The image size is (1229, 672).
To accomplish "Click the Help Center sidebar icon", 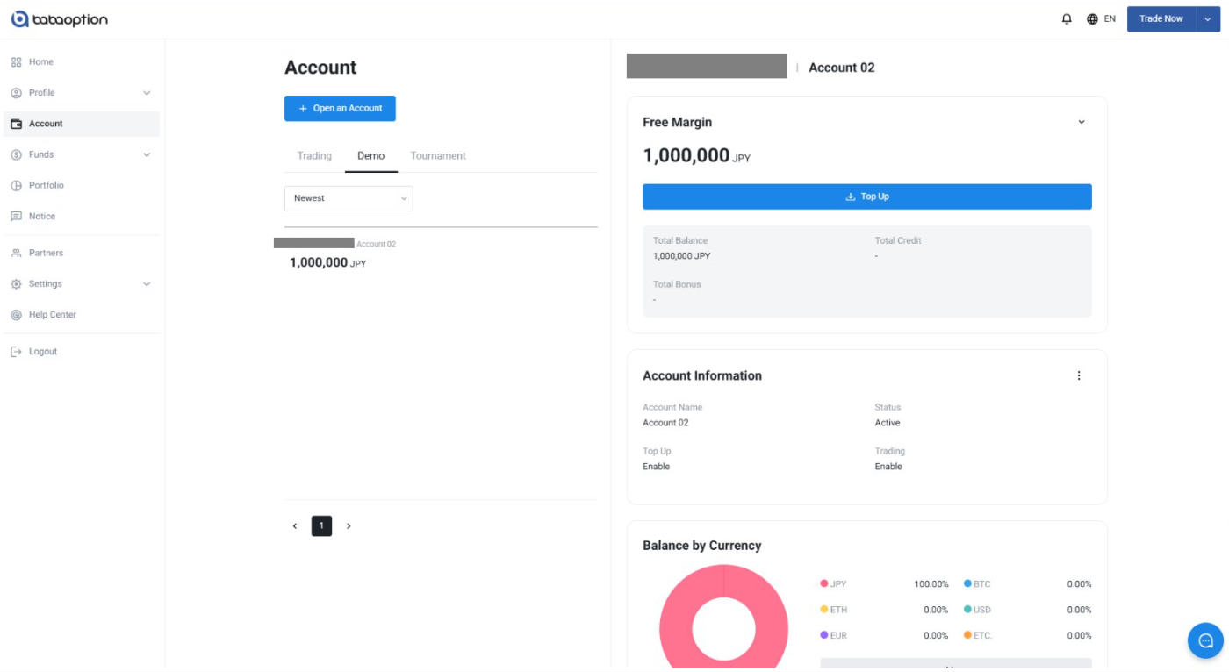I will click(16, 315).
